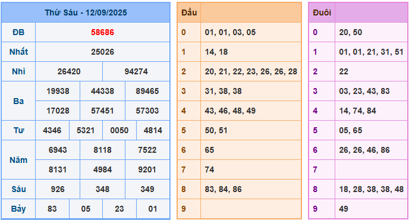This screenshot has width=409, height=220.
Task: Click Đuôi row 6 values 26, 26, 46, 86
Action: tap(364, 150)
